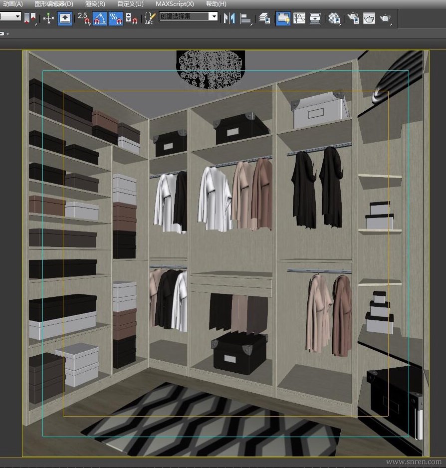Viewport: 446px width, 468px height.
Task: Open the Schematic View icon
Action: point(315,19)
